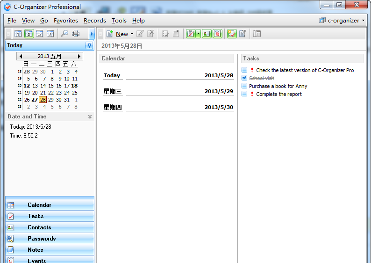Click the '2013 五月' month header
The width and height of the screenshot is (371, 263).
(x=50, y=56)
